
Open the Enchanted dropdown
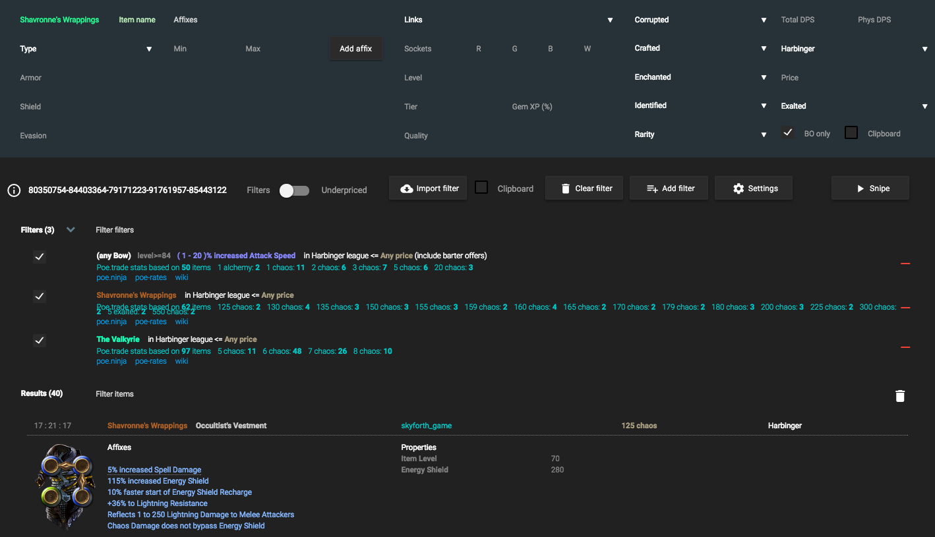700,77
